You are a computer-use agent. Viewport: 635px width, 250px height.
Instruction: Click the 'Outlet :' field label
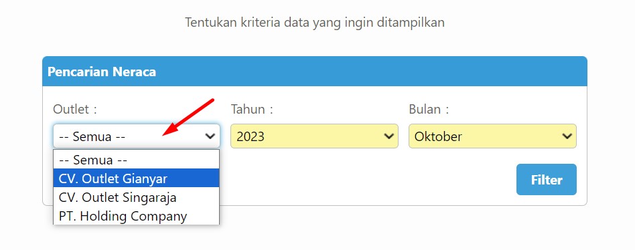pos(75,109)
